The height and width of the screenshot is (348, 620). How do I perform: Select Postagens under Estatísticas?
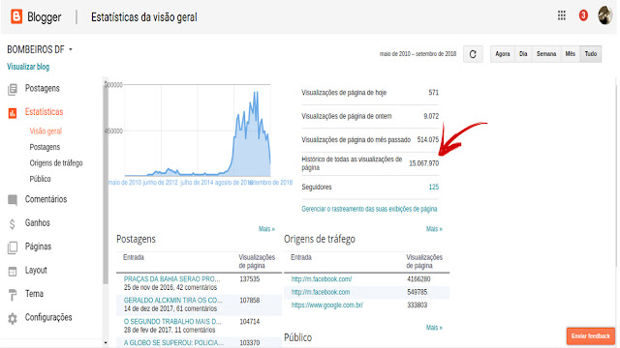pyautogui.click(x=45, y=147)
